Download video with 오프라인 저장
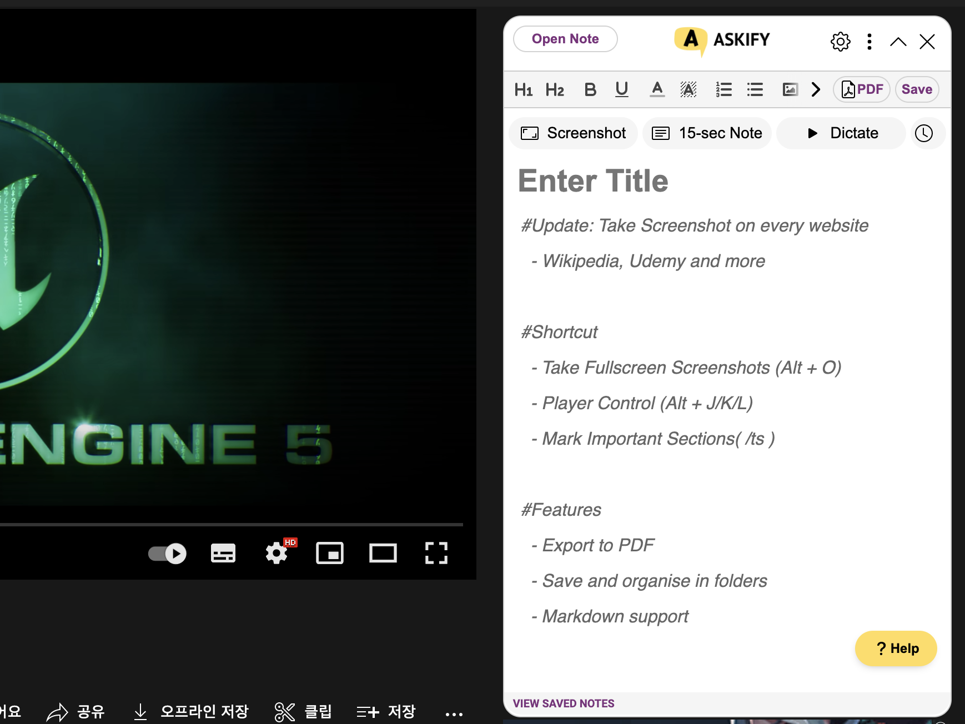Image resolution: width=965 pixels, height=724 pixels. [x=191, y=712]
